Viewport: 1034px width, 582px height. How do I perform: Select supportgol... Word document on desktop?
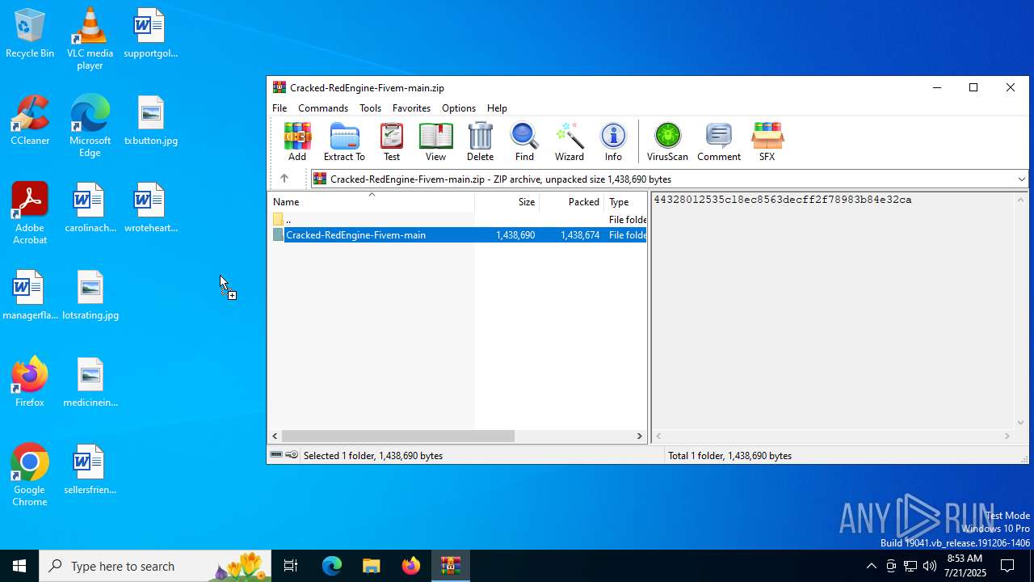coord(150,33)
